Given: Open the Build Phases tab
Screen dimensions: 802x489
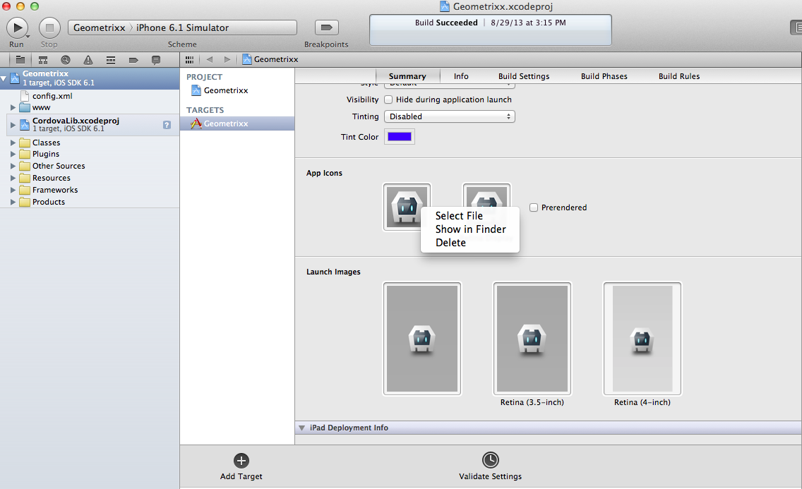Looking at the screenshot, I should pos(604,76).
